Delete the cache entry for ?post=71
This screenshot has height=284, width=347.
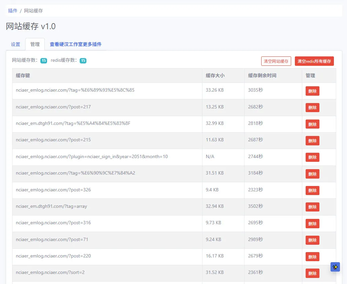pyautogui.click(x=312, y=240)
